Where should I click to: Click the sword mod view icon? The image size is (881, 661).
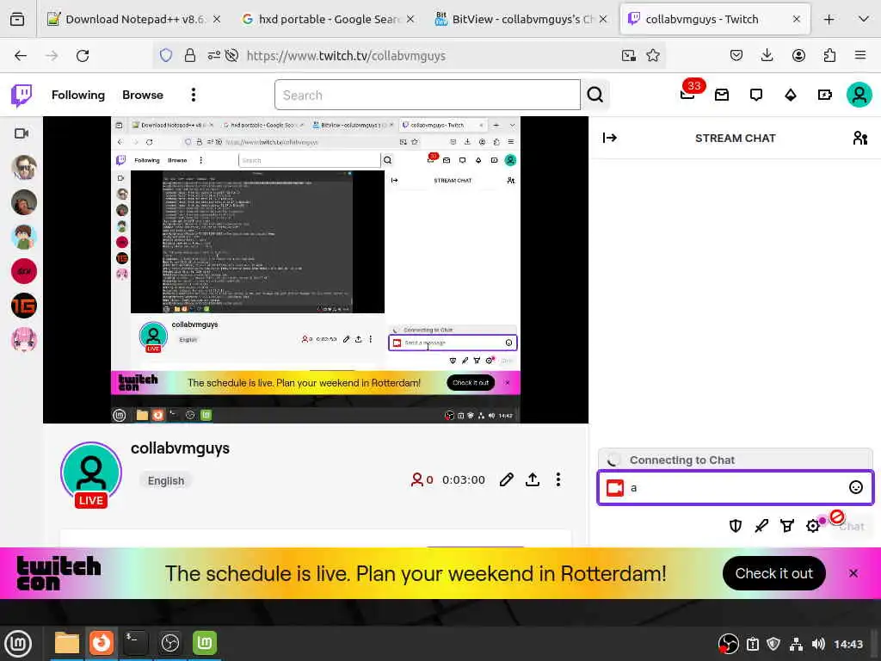[x=761, y=526]
